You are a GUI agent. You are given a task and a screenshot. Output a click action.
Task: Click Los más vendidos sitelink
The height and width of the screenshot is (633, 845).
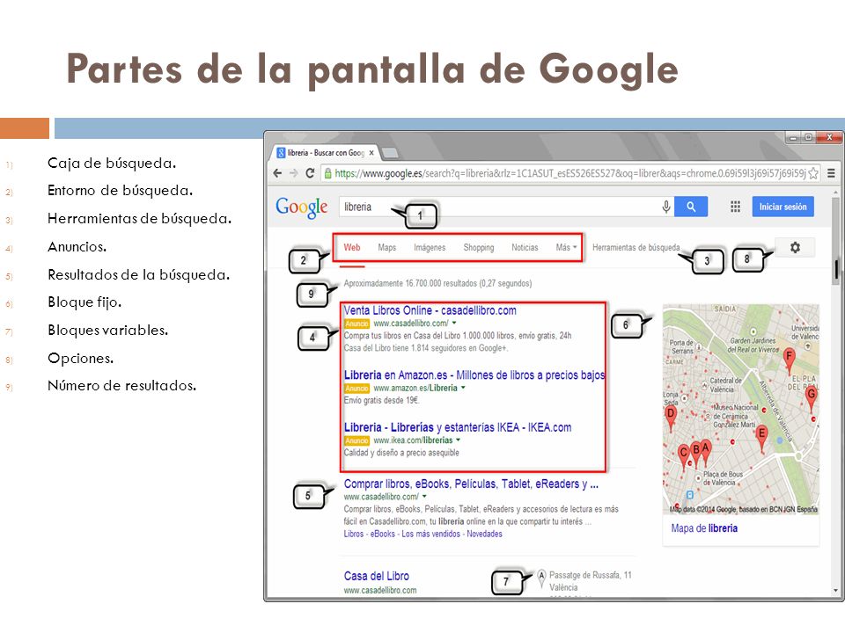click(430, 534)
